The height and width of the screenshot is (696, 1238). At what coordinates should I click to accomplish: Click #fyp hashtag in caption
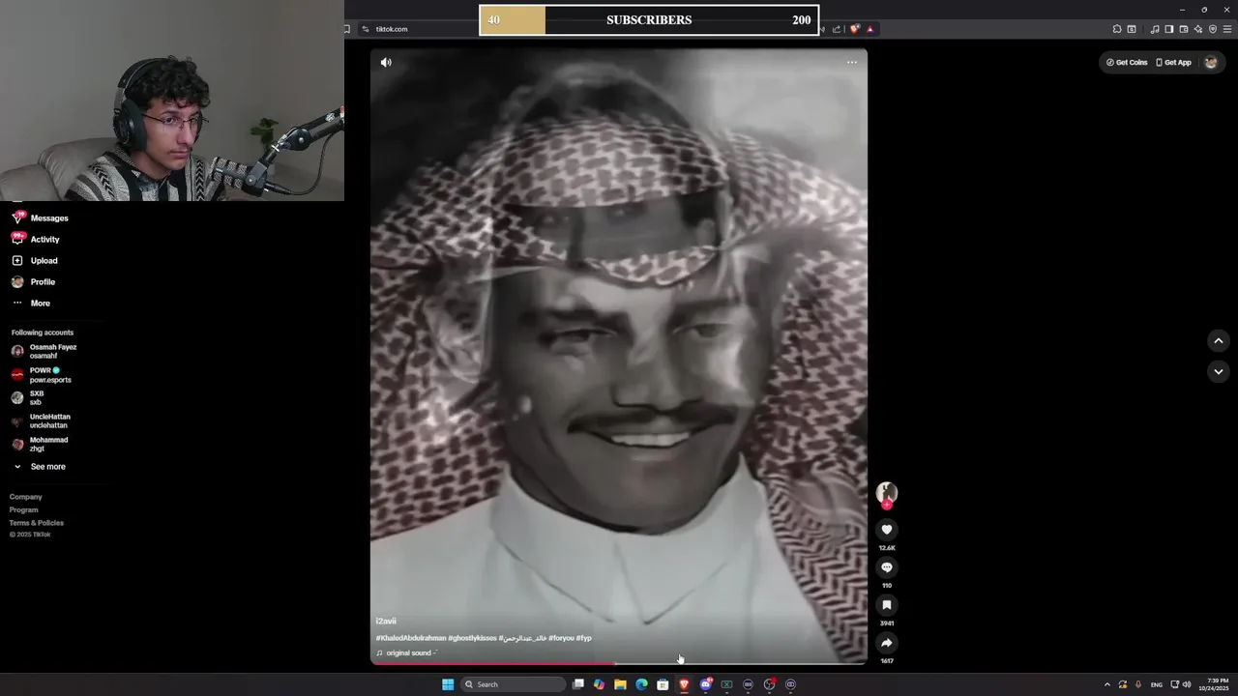click(x=584, y=638)
